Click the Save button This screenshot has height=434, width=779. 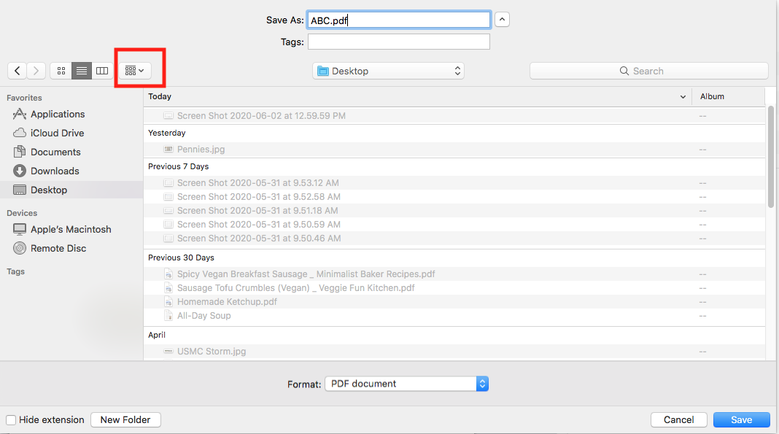741,419
